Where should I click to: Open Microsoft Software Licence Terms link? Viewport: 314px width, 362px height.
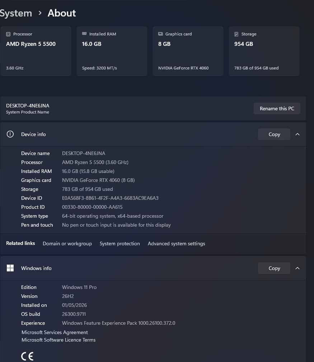(x=58, y=340)
